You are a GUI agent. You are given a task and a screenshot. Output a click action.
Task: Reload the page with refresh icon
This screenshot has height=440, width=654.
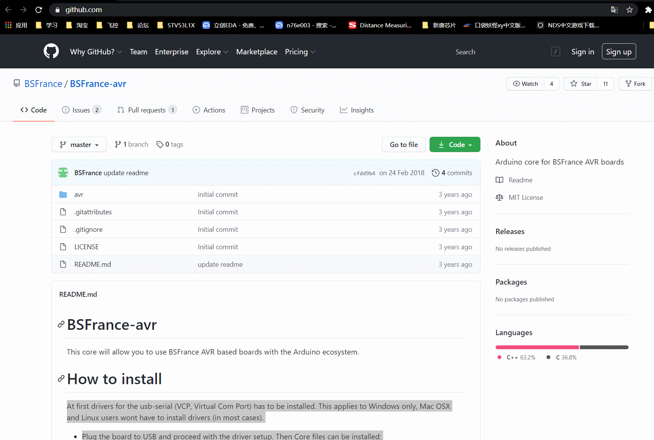coord(39,9)
